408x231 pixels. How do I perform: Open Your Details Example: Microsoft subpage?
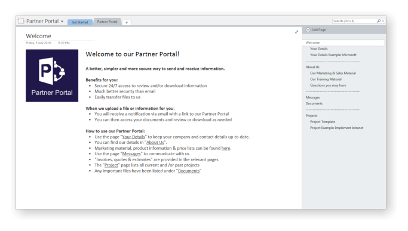click(x=333, y=55)
